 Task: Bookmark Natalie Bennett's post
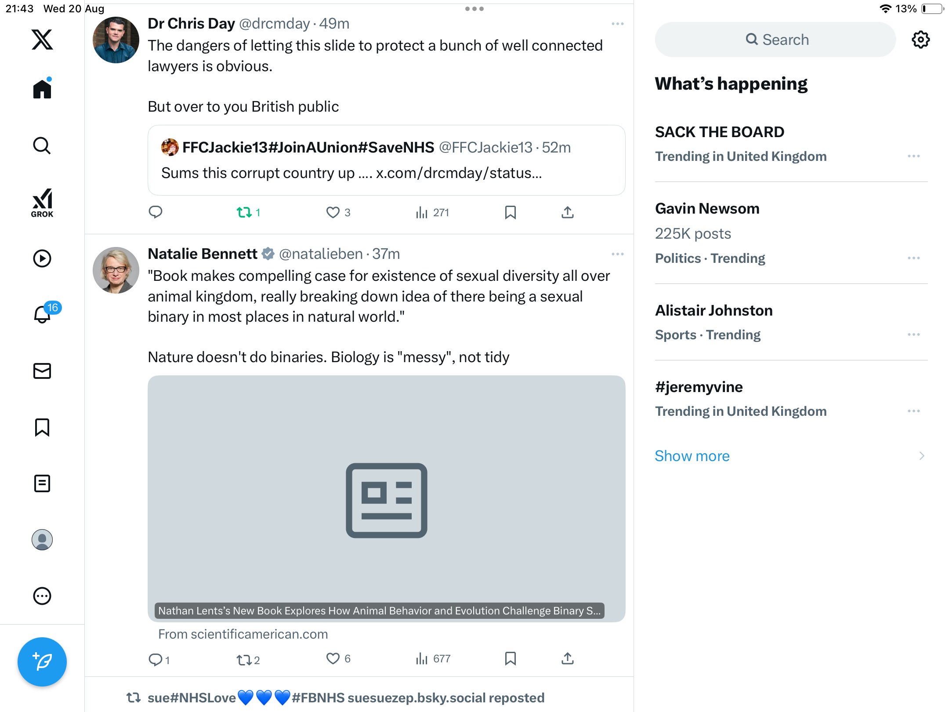[x=510, y=658]
